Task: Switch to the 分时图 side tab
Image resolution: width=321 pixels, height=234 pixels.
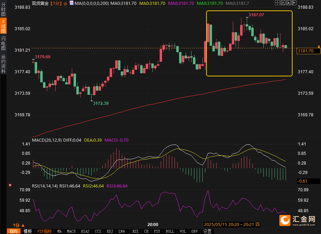Action: point(3,11)
